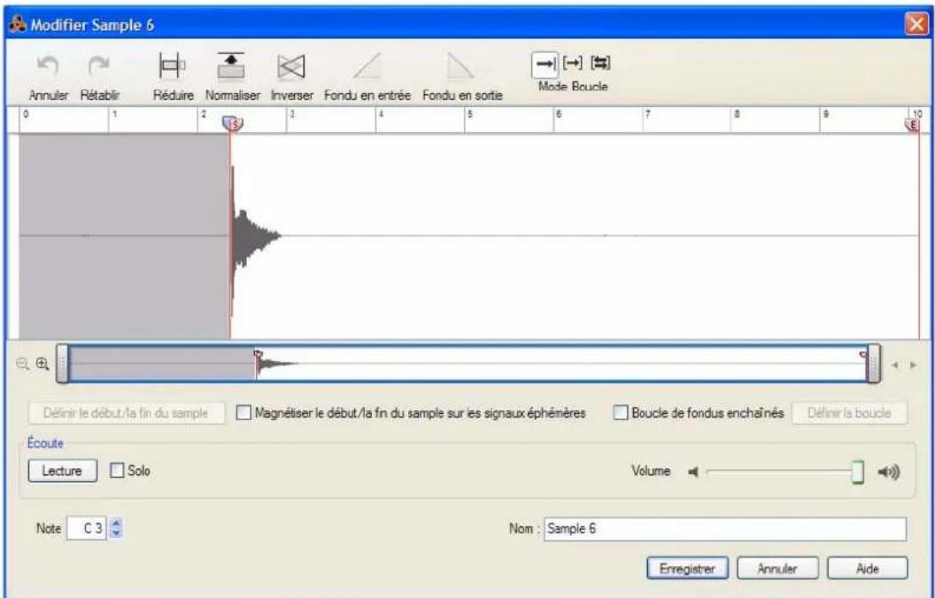This screenshot has height=598, width=935.
Task: Click the Note value up arrow
Action: click(x=115, y=525)
